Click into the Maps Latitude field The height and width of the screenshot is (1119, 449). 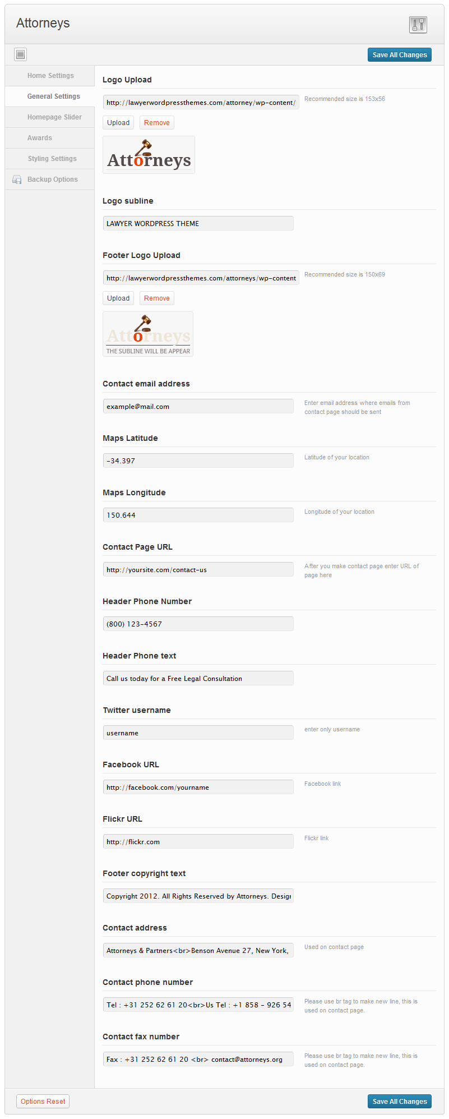(x=198, y=461)
